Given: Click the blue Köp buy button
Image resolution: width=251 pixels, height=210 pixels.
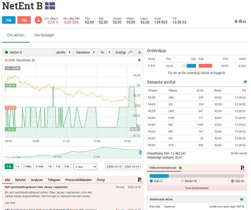Looking at the screenshot, I should coord(9,20).
